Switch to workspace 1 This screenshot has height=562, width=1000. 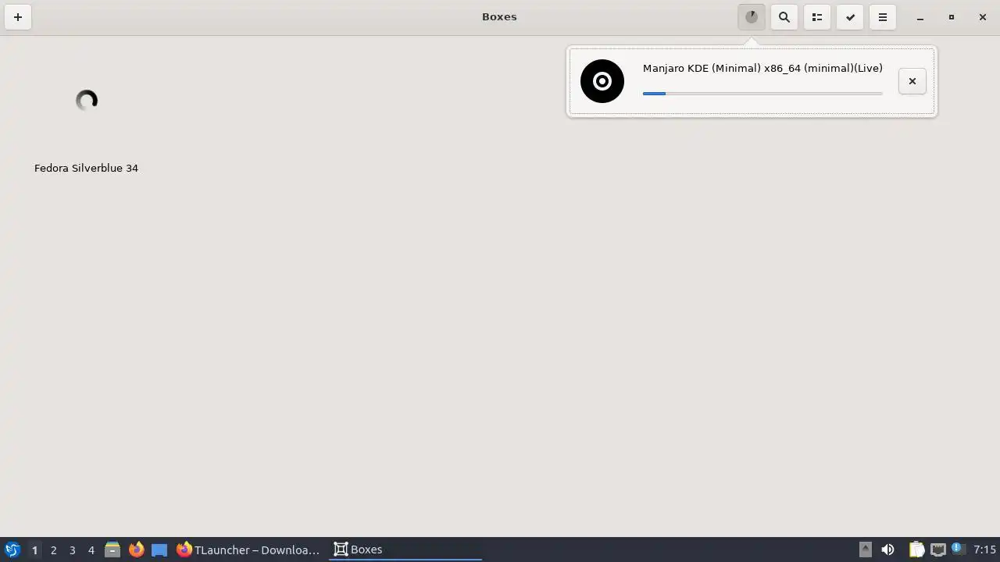point(34,550)
